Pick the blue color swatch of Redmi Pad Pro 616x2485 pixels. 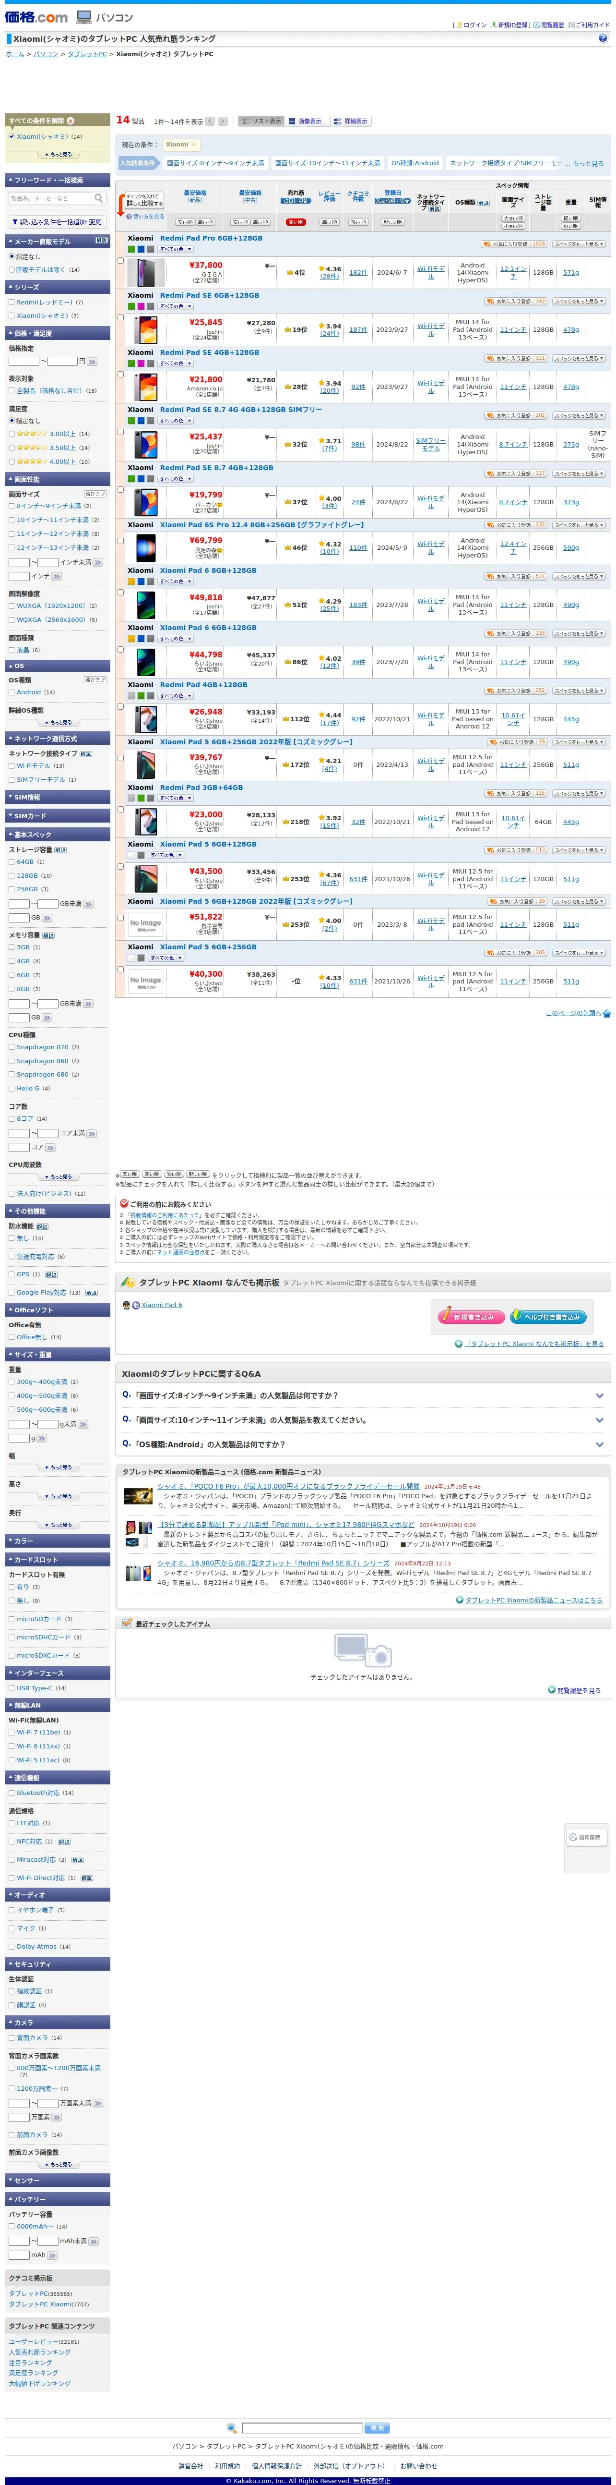(141, 249)
